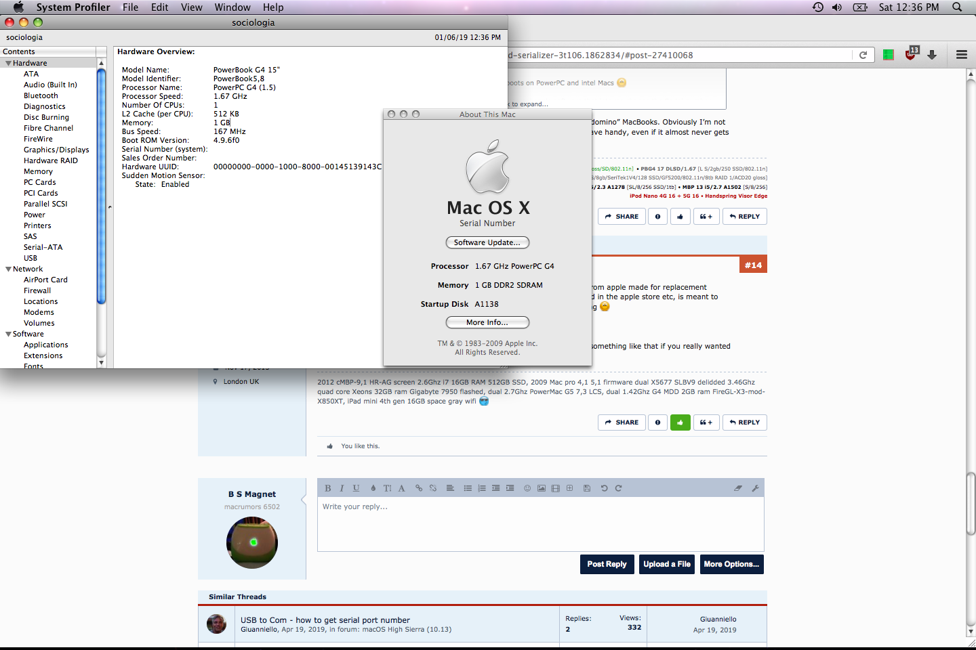
Task: Select Applications under Software
Action: 46,345
